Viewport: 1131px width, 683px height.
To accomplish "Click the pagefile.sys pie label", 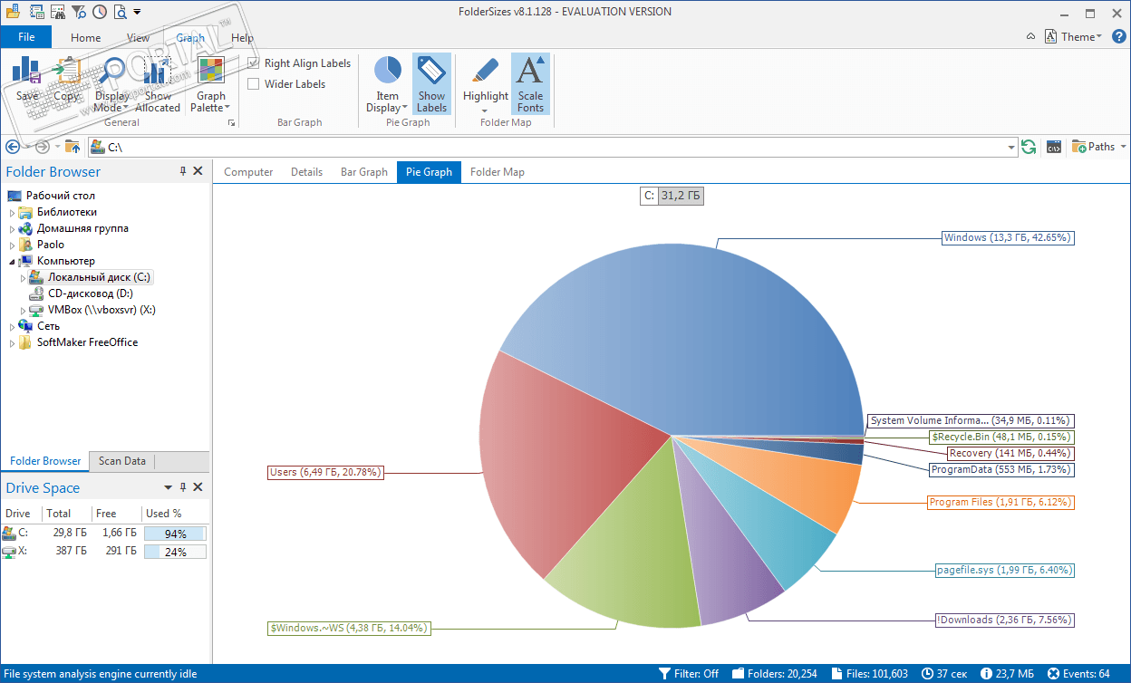I will [x=1005, y=571].
